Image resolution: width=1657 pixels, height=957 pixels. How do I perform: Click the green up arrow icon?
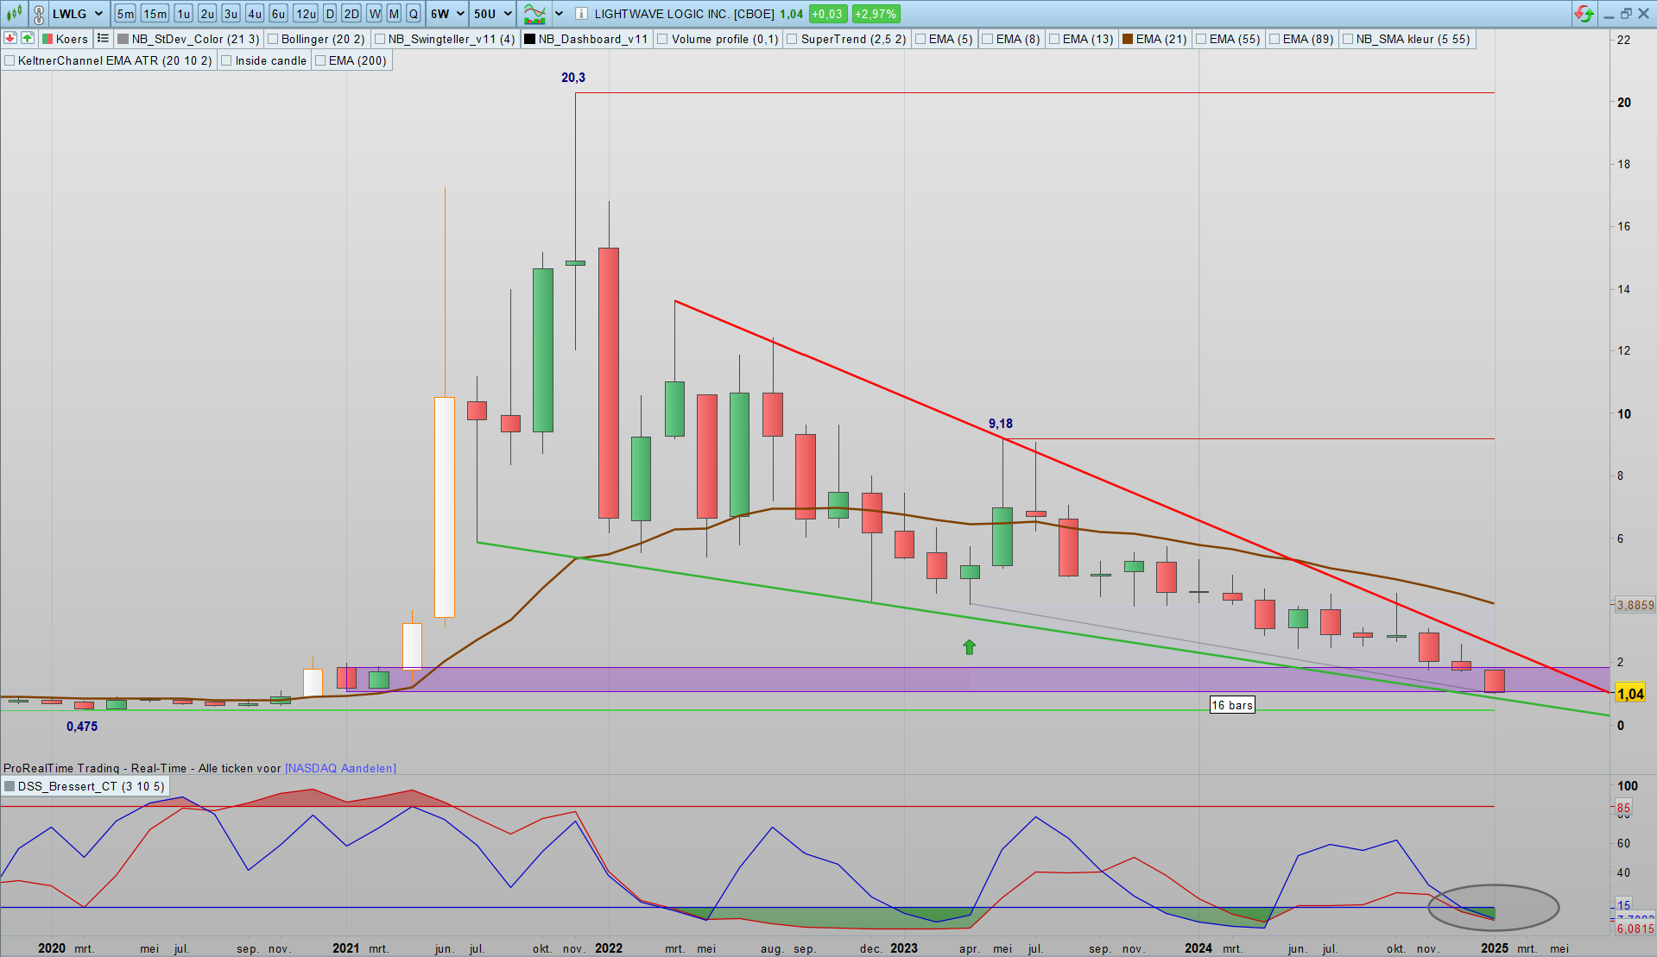point(28,38)
